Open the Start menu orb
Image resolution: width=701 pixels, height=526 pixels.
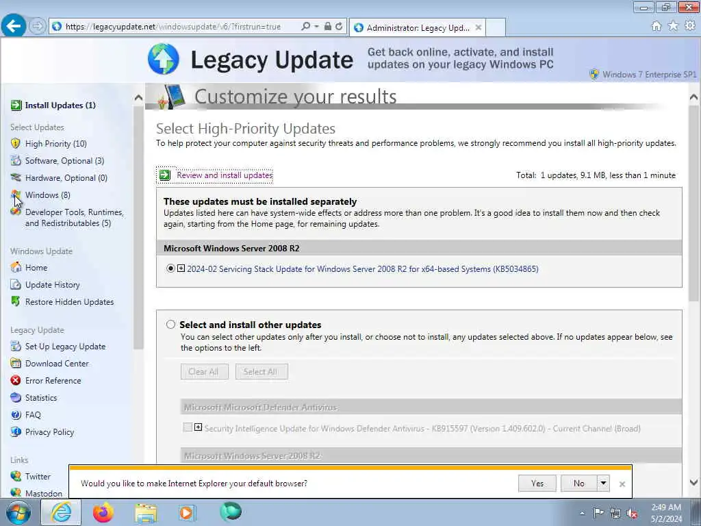18,512
